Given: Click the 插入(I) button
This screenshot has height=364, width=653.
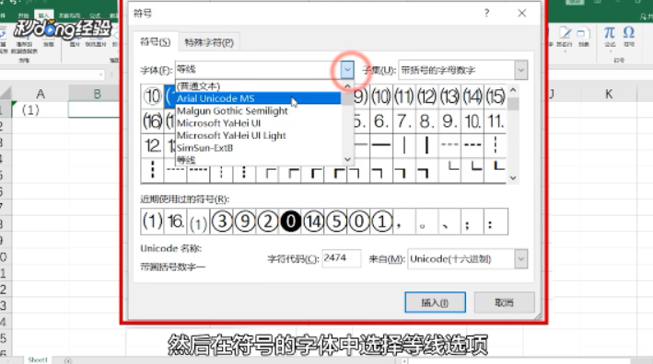Looking at the screenshot, I should [435, 302].
